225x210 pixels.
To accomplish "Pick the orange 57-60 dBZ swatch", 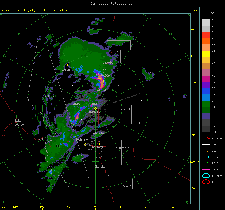I will pos(206,41).
